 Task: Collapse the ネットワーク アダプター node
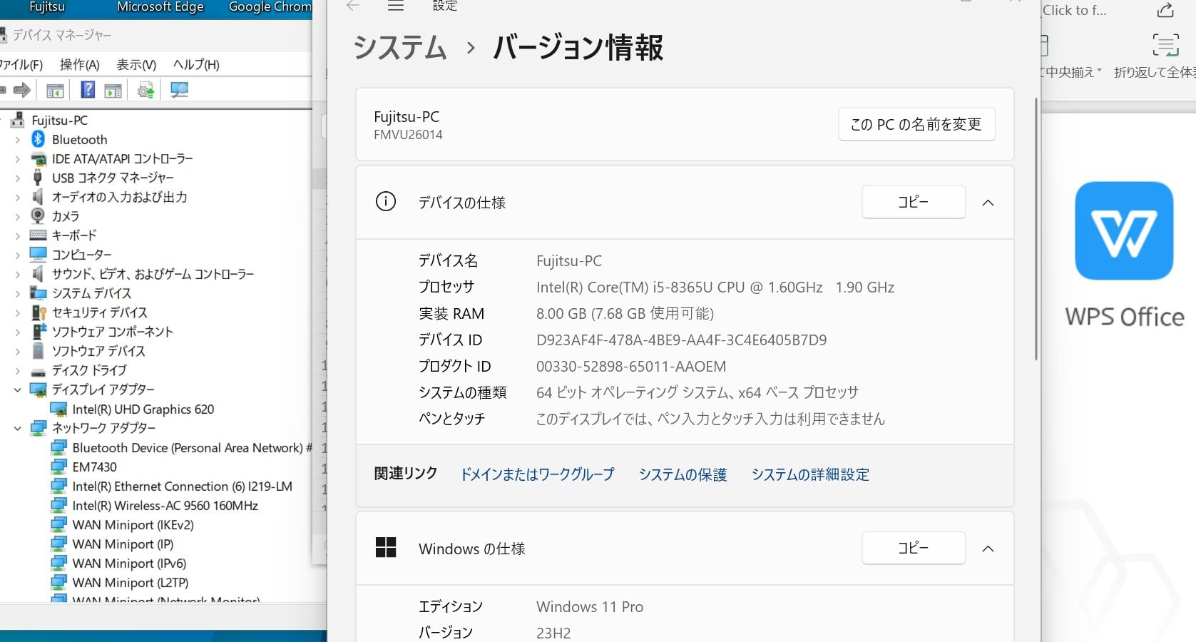click(x=18, y=428)
